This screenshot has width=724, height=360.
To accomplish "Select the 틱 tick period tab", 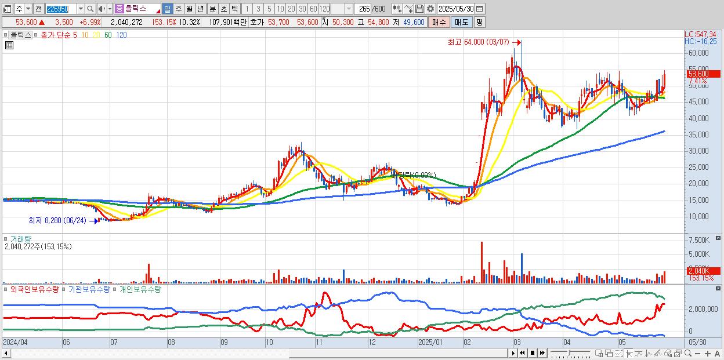I will coord(234,9).
